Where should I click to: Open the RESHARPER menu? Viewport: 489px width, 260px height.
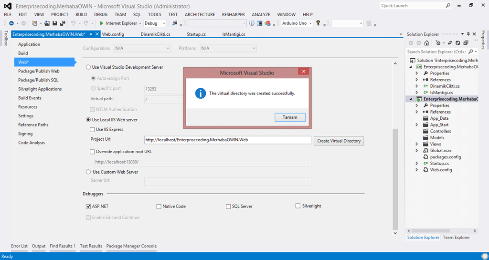[233, 15]
